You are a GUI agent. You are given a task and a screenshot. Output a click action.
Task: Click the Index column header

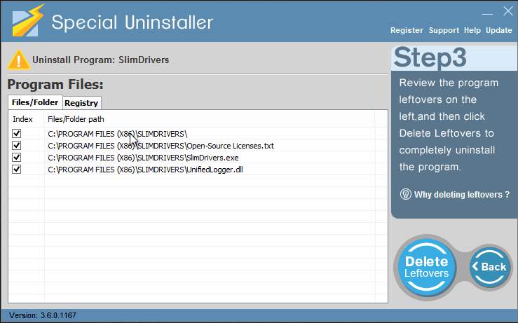pyautogui.click(x=26, y=119)
